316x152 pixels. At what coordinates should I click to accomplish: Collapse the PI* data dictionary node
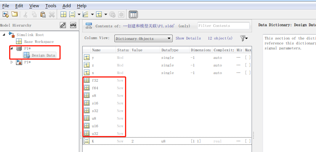[12, 48]
